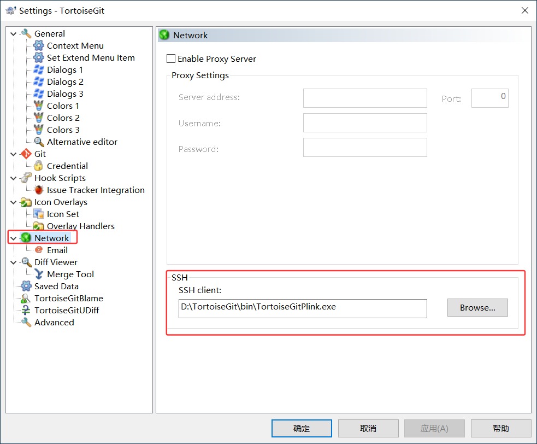Click the Context Menu gear icon

click(x=39, y=45)
